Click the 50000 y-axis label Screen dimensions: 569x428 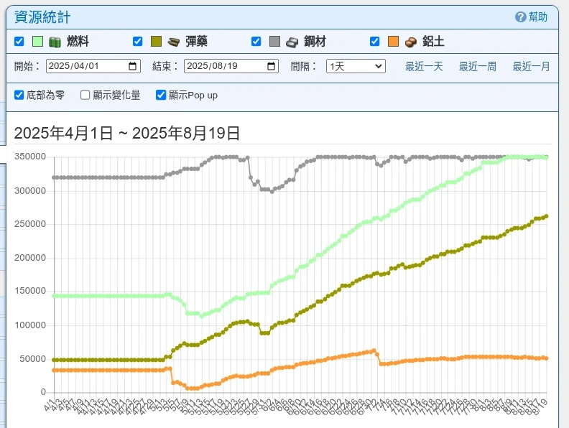pyautogui.click(x=32, y=359)
